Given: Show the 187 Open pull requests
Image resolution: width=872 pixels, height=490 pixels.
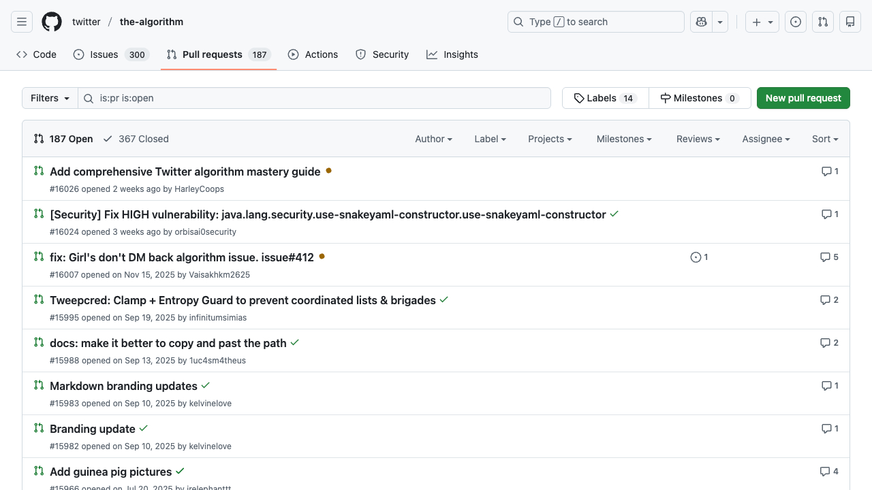Looking at the screenshot, I should point(63,139).
